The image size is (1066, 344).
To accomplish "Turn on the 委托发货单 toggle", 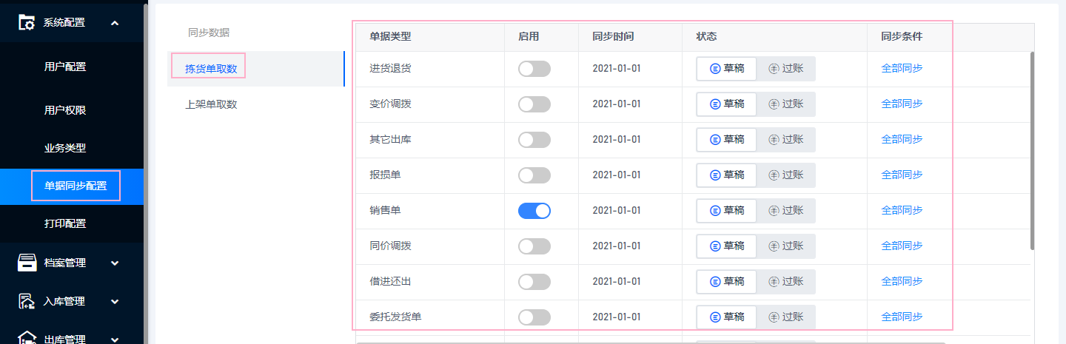I will click(x=534, y=317).
